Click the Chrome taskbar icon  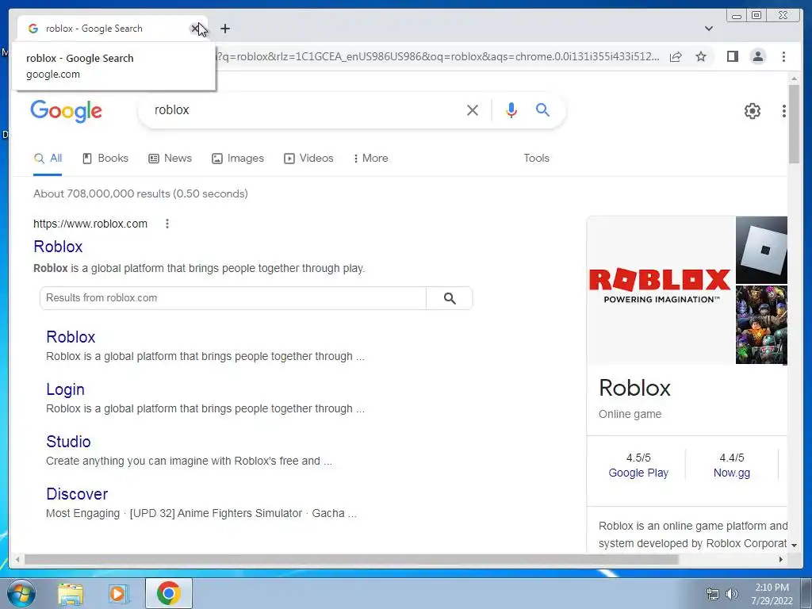pos(169,593)
